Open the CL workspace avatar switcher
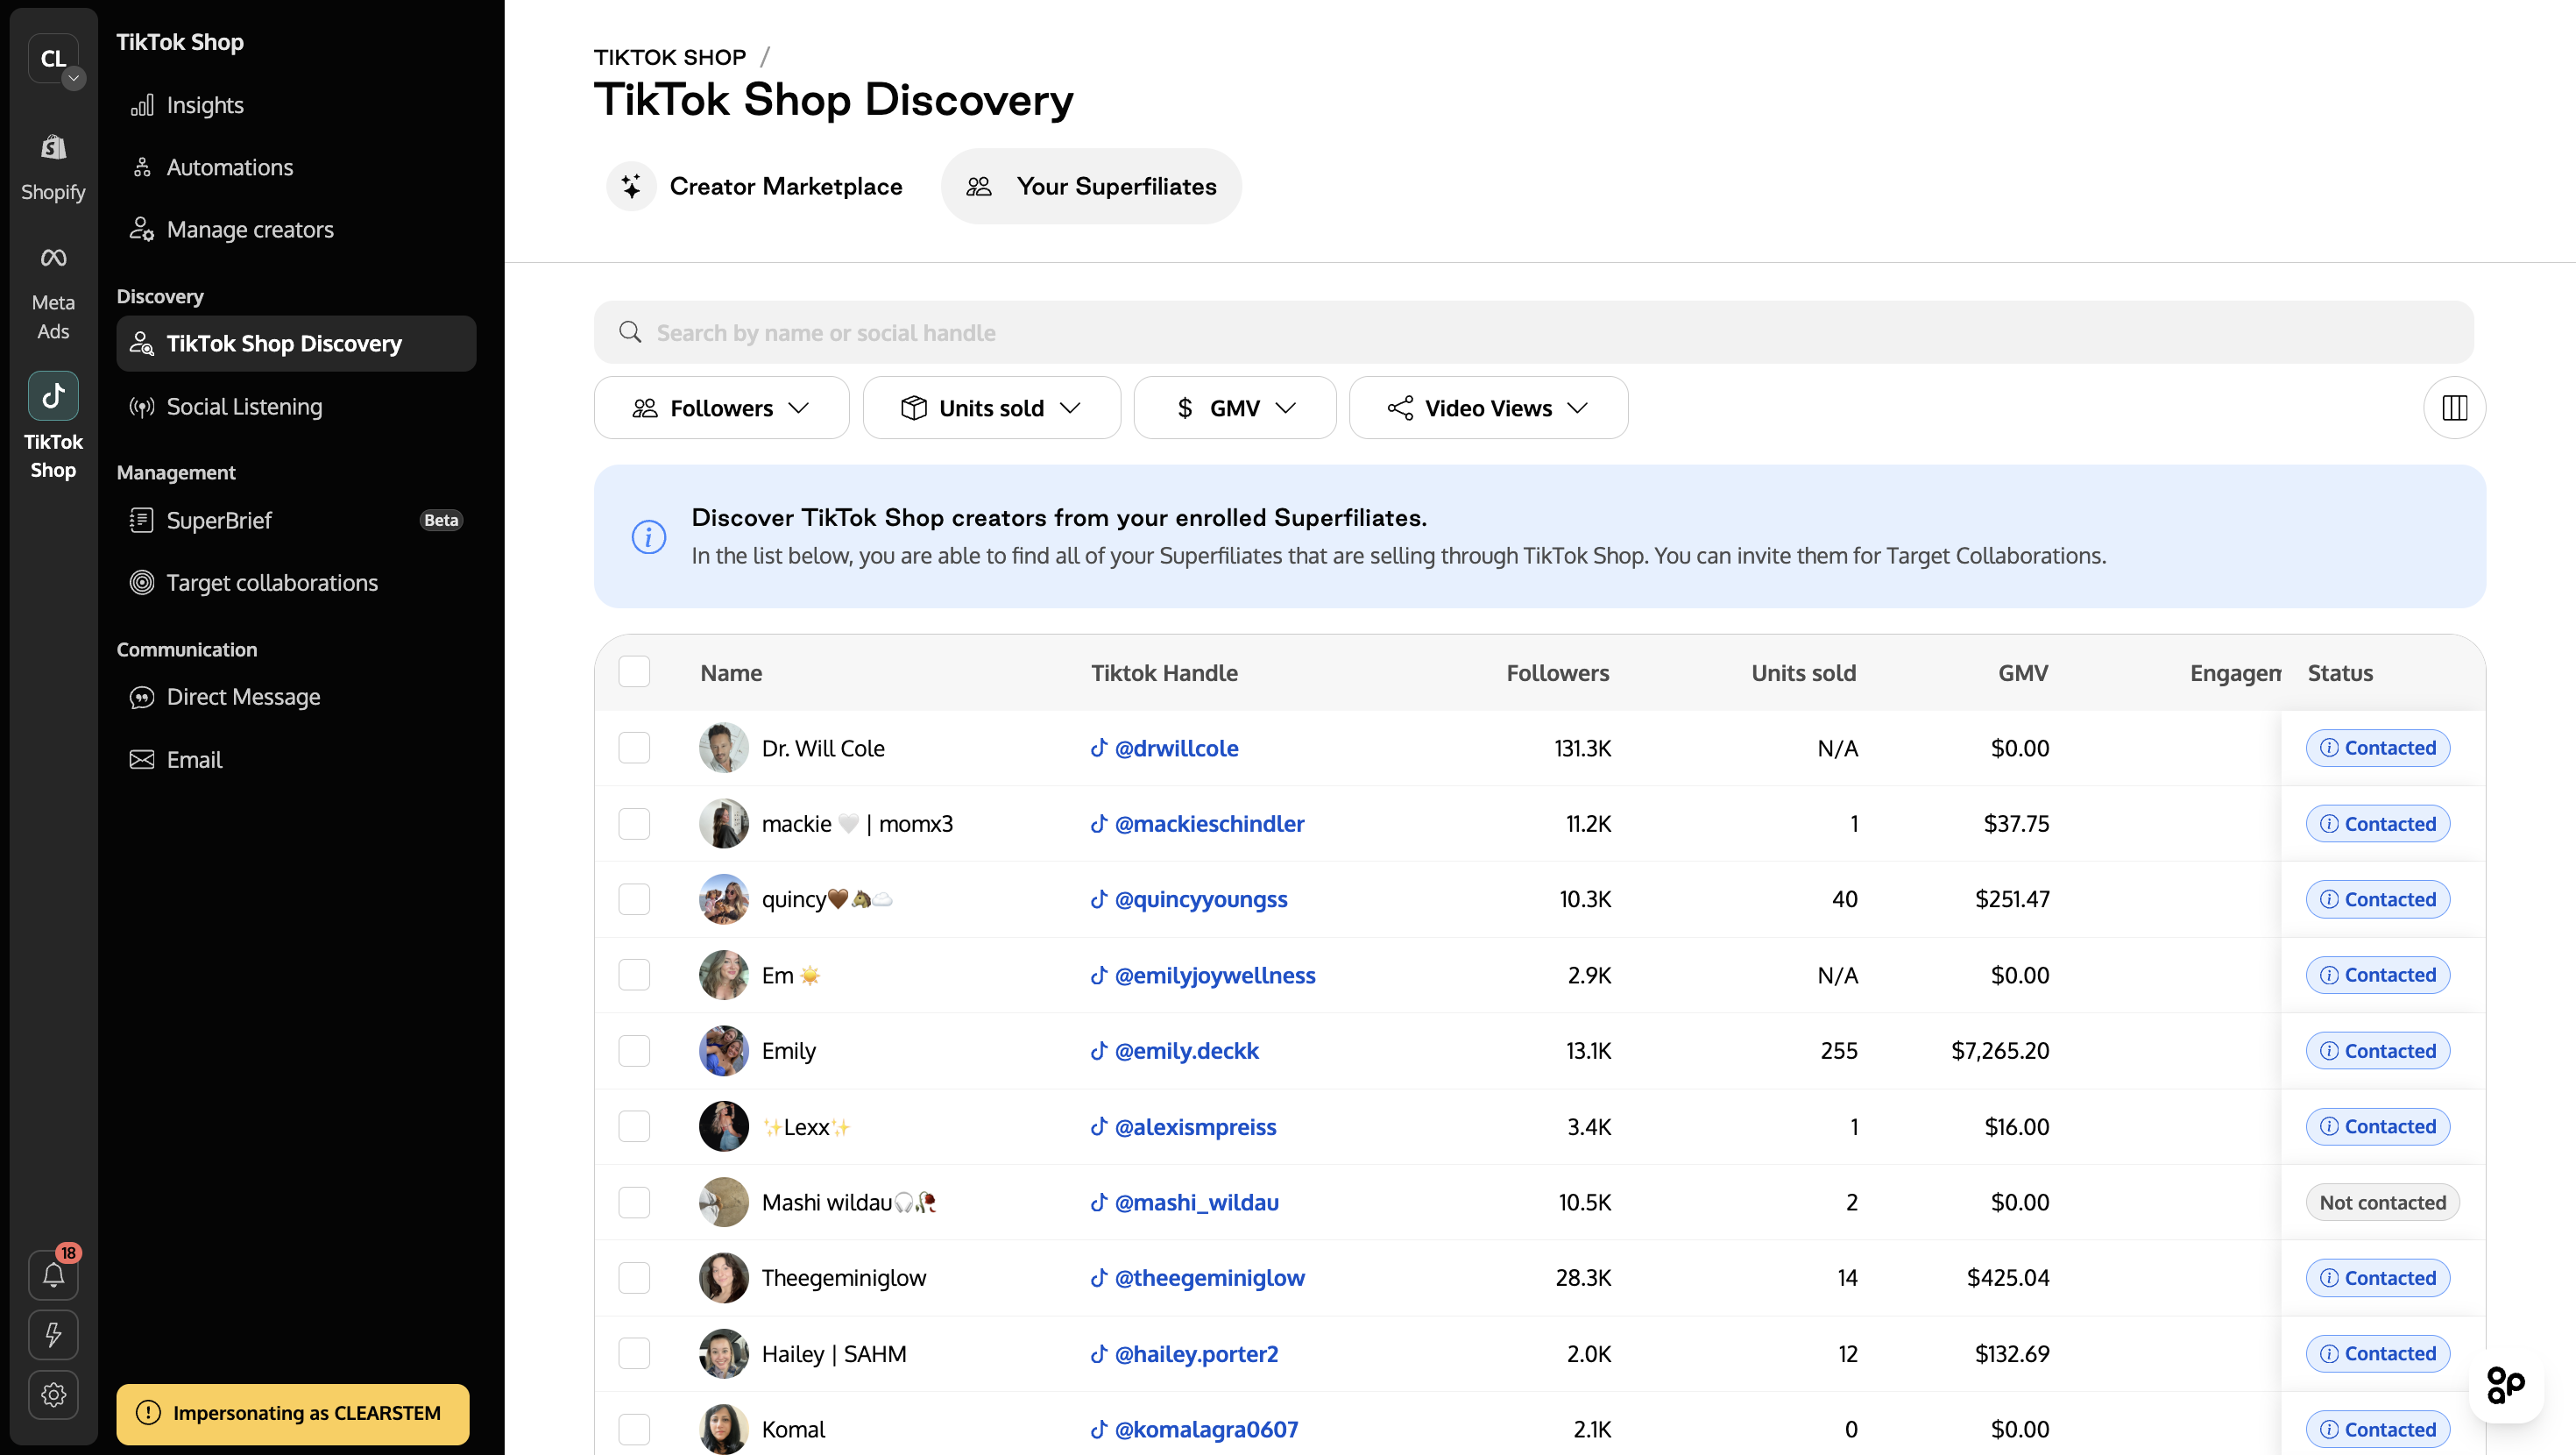2576x1455 pixels. [54, 58]
